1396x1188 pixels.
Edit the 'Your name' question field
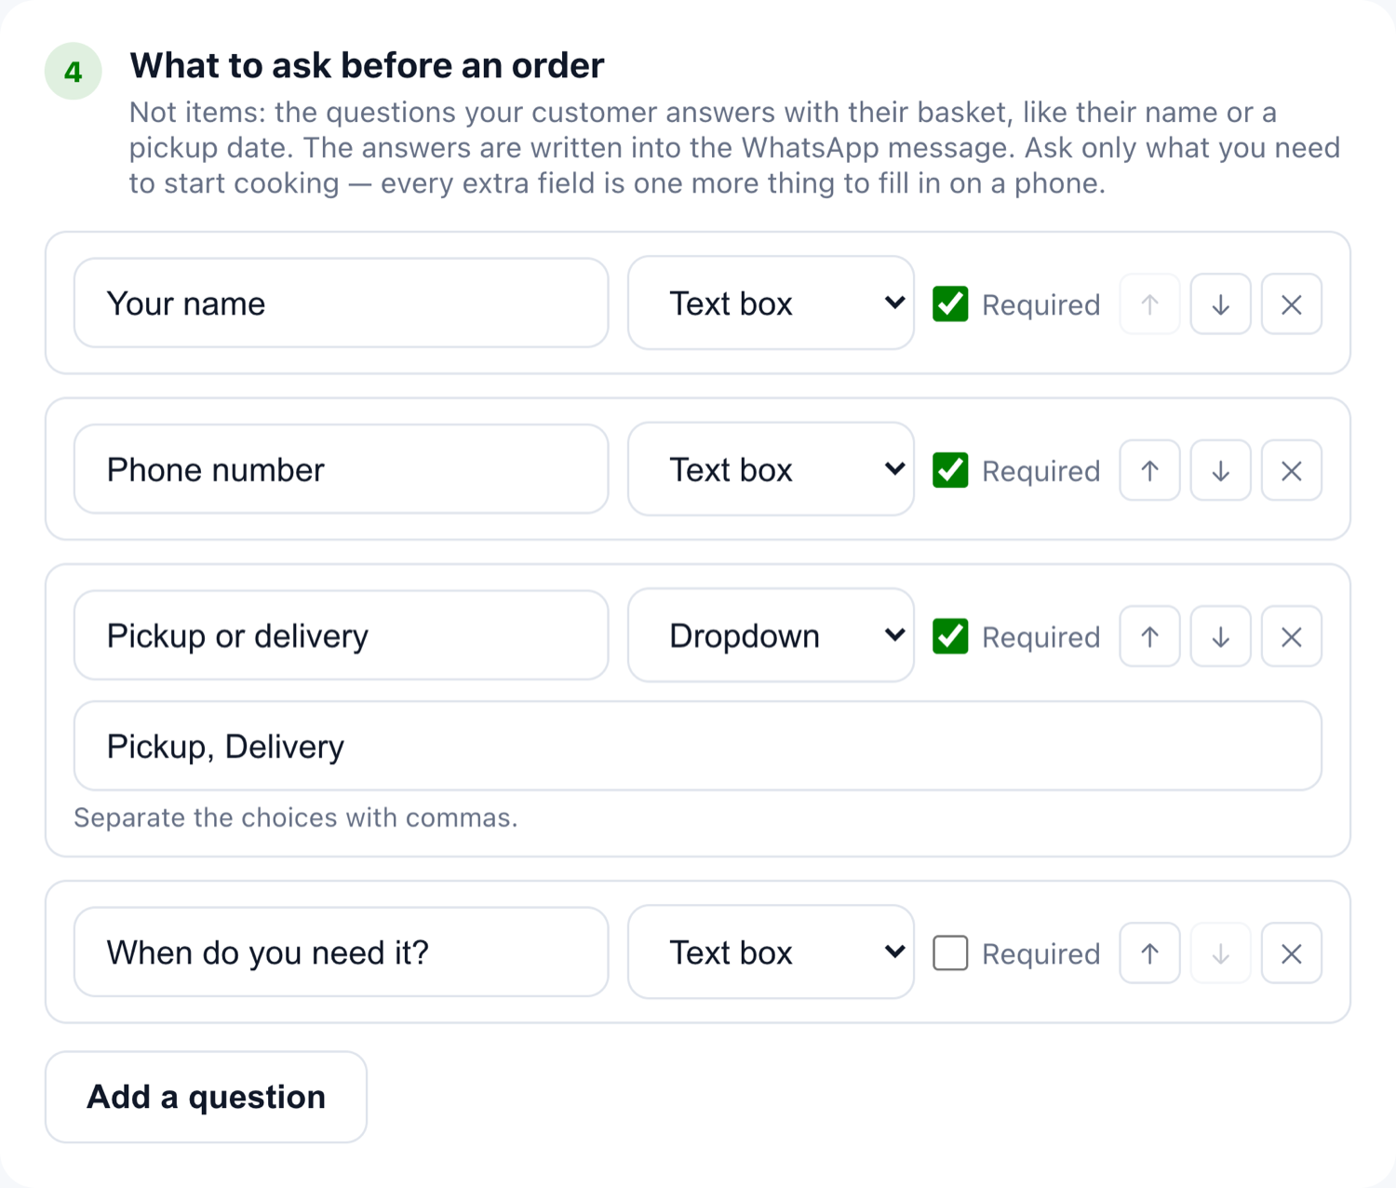(x=341, y=304)
